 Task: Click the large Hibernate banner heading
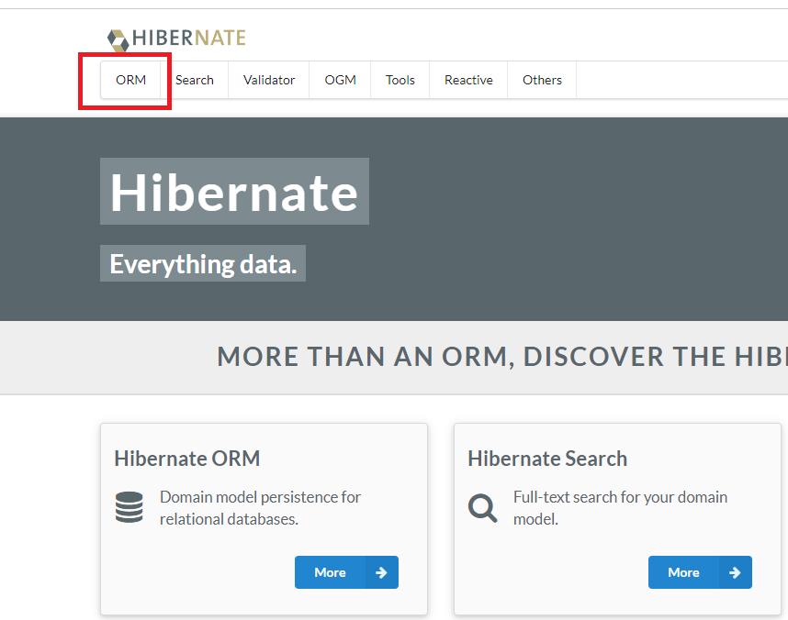[234, 192]
